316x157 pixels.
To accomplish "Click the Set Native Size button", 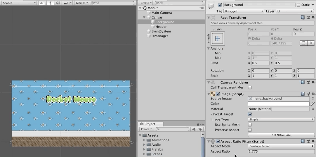I will [281, 135].
